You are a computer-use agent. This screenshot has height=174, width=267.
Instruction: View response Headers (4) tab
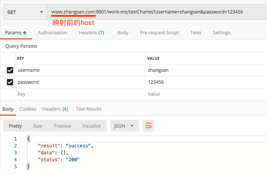coord(55,109)
